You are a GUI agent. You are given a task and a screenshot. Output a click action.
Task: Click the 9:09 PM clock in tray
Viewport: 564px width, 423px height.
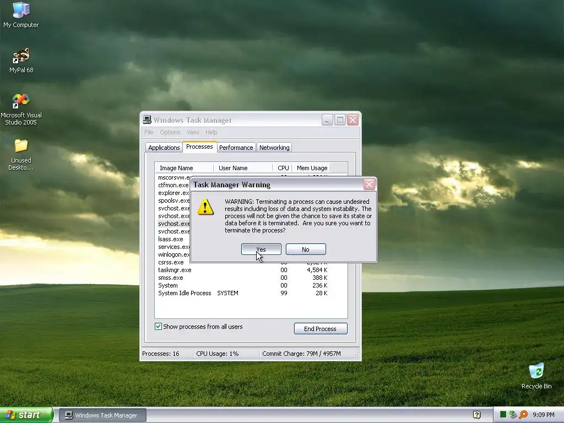[x=543, y=415]
